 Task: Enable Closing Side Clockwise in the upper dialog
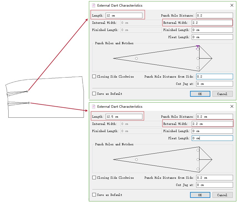click(94, 77)
